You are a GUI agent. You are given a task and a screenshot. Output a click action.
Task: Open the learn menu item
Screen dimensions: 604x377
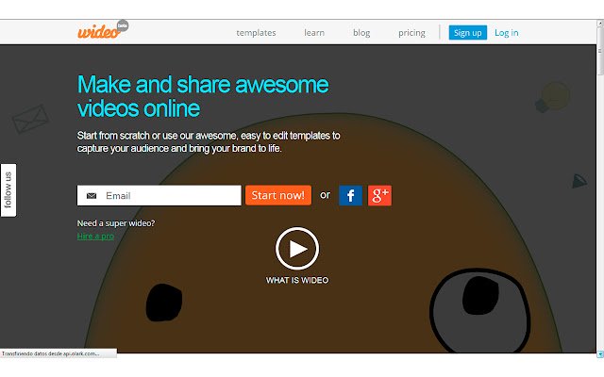314,33
